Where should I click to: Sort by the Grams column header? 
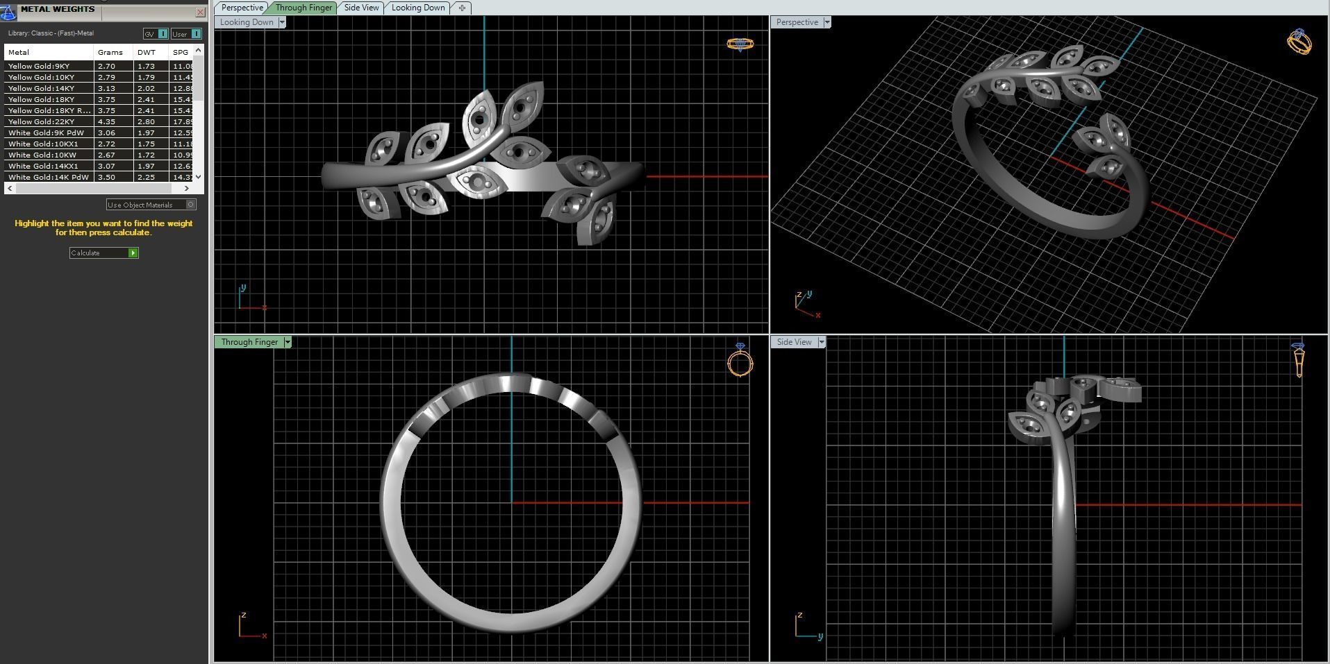[113, 52]
